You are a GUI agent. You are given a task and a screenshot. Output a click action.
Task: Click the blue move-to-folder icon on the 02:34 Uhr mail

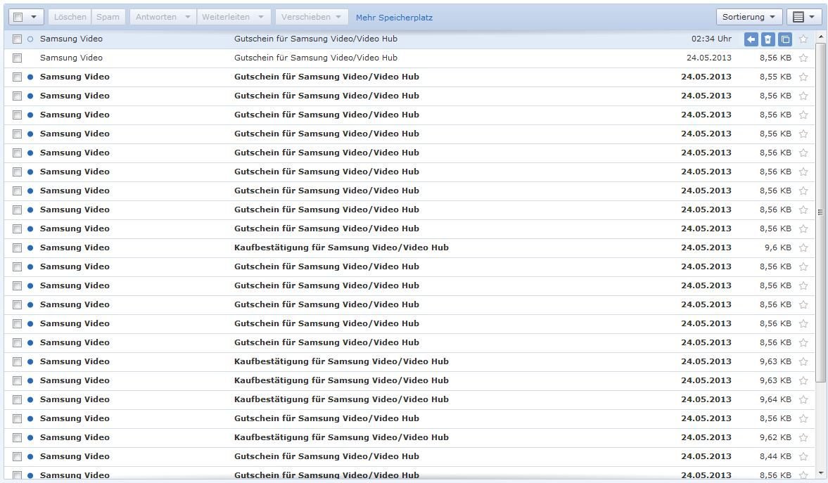tap(785, 39)
